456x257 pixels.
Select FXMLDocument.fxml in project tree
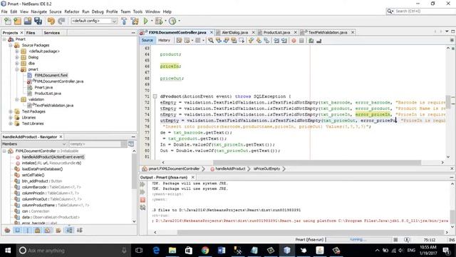(51, 75)
